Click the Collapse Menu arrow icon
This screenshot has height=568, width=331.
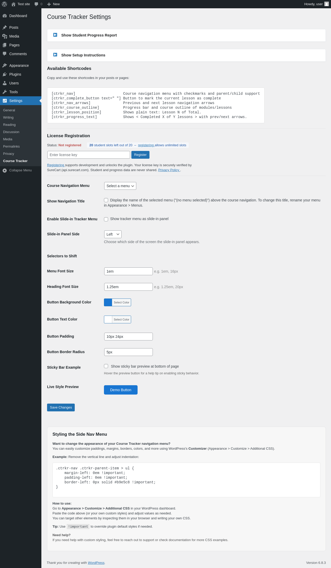tap(5, 170)
